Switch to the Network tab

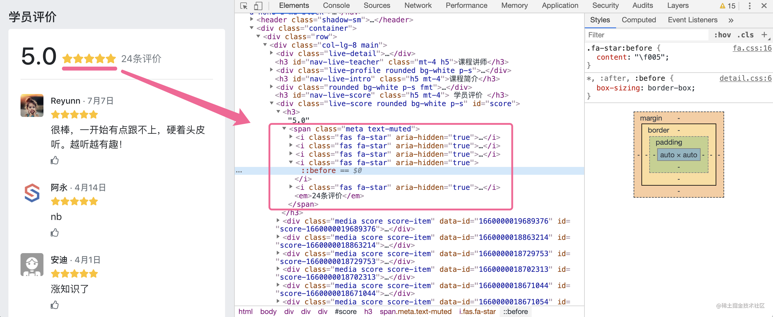[x=418, y=5]
